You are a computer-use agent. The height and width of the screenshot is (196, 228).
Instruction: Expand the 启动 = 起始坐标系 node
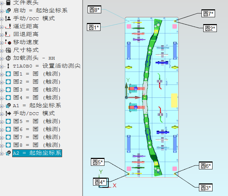pyautogui.click(x=2, y=10)
